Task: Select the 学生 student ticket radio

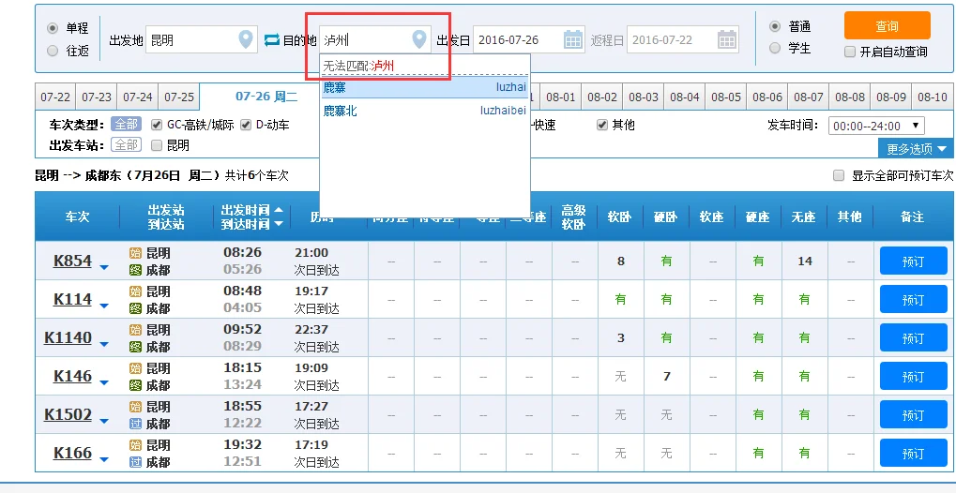Action: (775, 48)
